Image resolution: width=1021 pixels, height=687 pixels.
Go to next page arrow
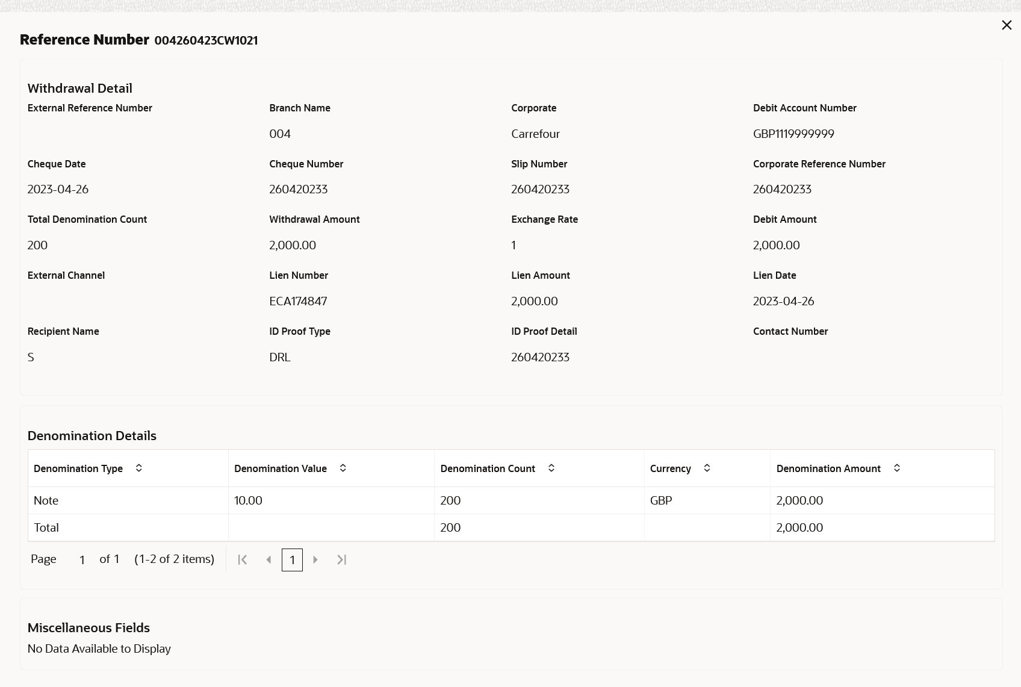315,560
